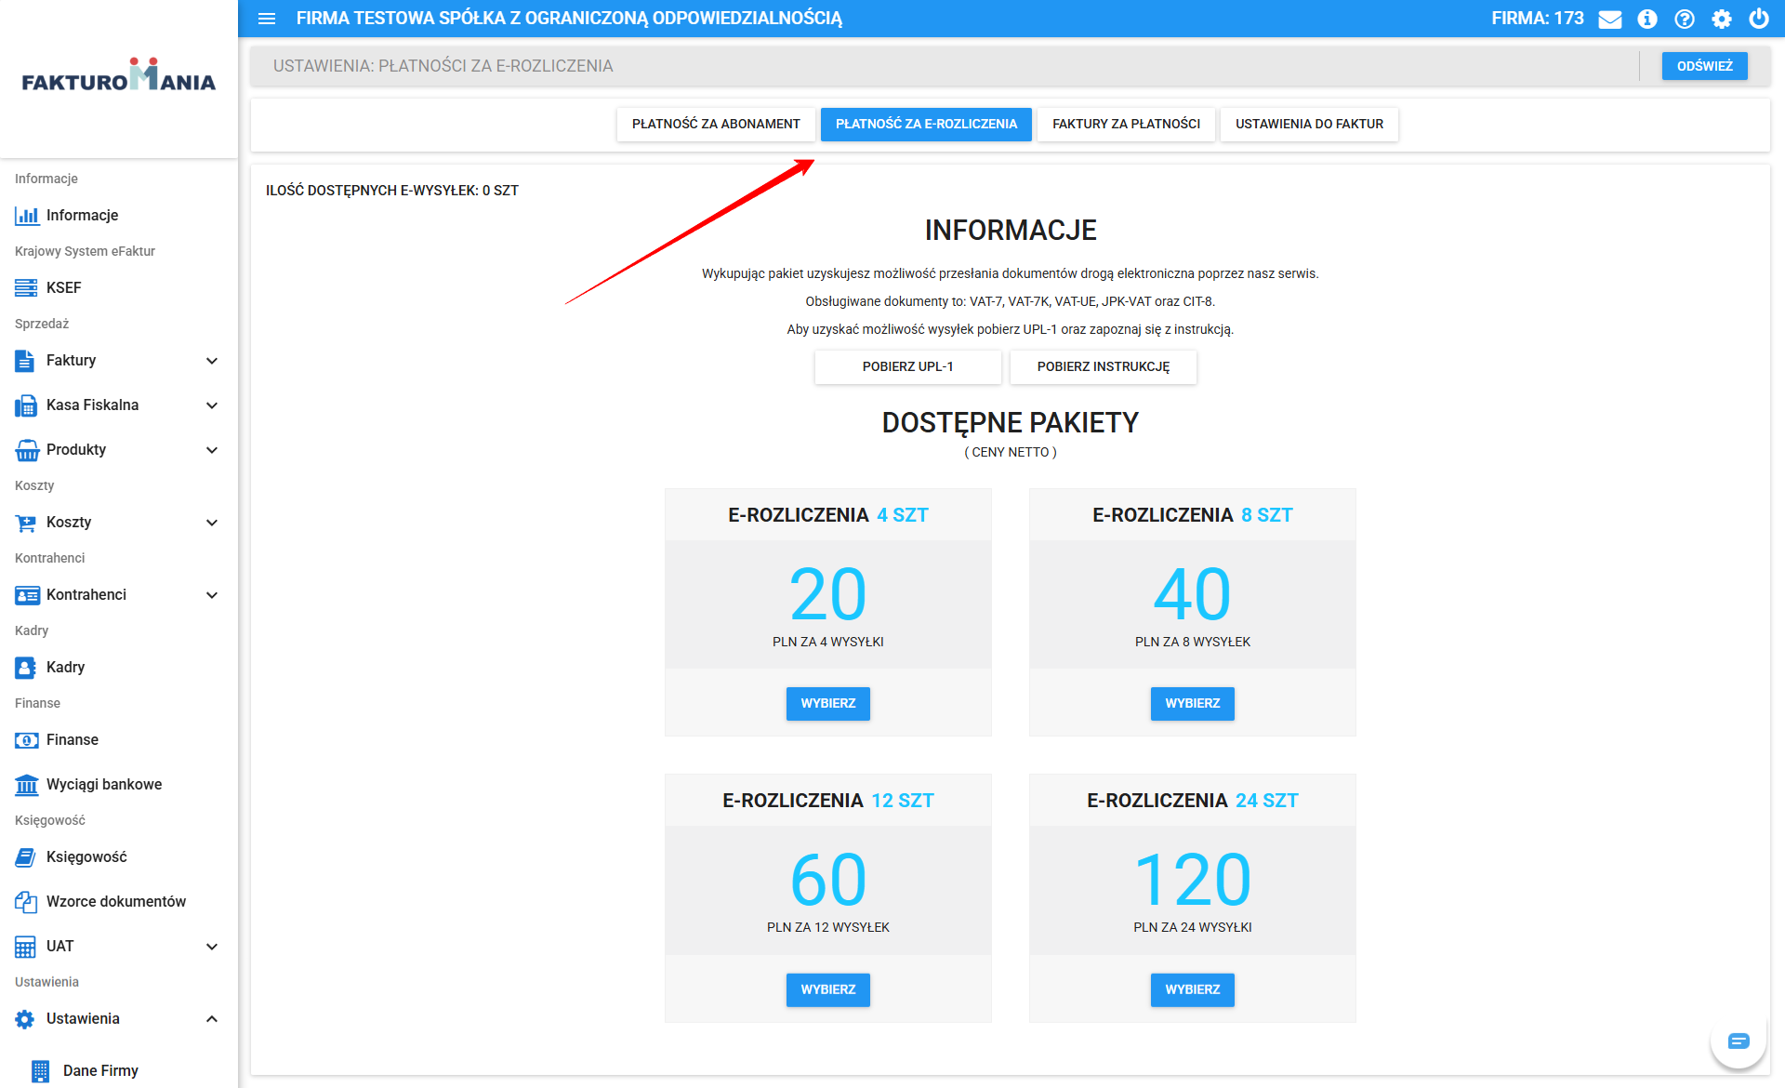Click Pobierz UPL-1 button
The image size is (1785, 1088).
click(x=907, y=366)
